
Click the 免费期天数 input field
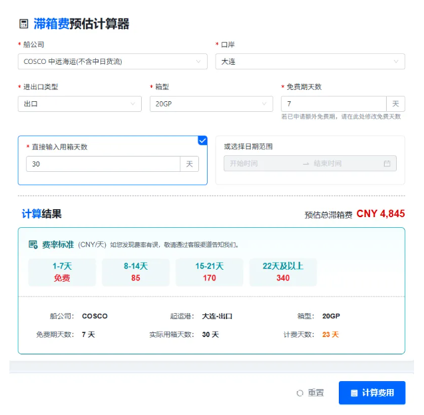[333, 104]
